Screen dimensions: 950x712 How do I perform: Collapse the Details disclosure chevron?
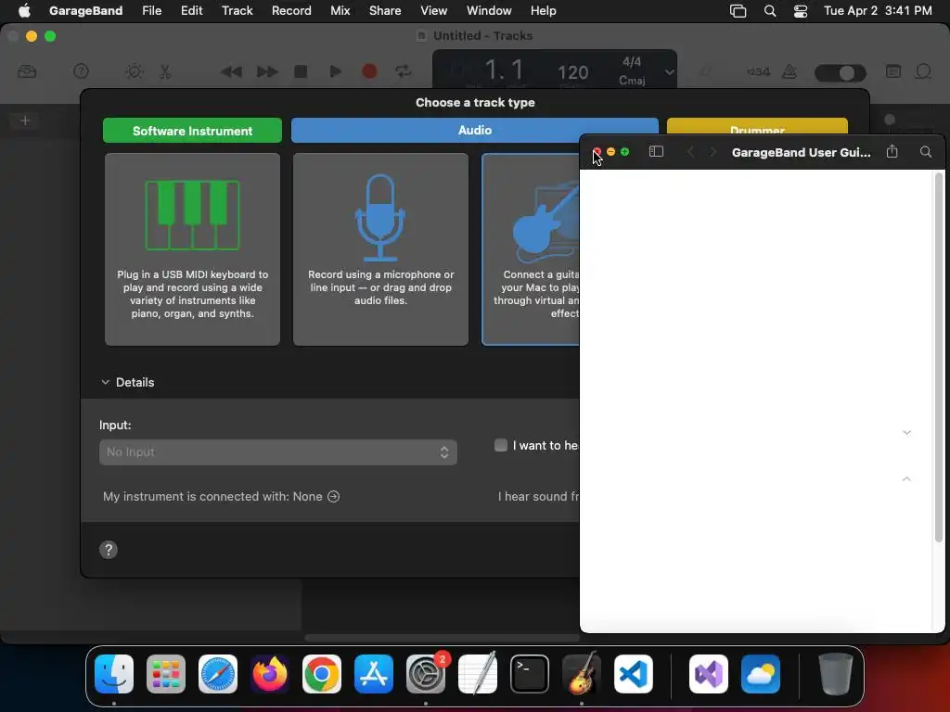pos(106,382)
